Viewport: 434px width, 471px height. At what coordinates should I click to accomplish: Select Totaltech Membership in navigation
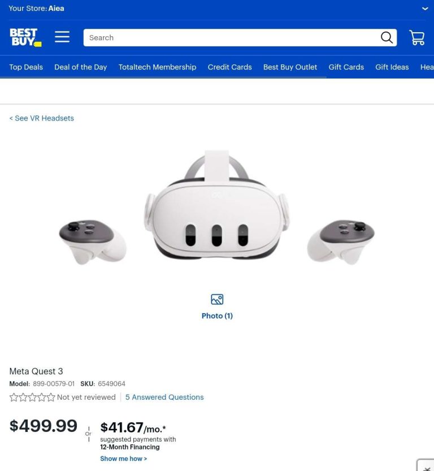[x=157, y=67]
